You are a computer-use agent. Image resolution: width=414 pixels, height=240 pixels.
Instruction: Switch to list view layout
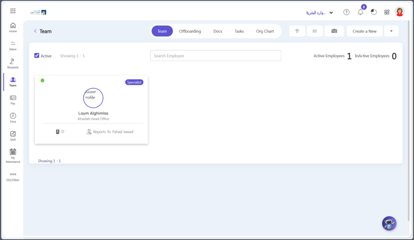click(314, 31)
